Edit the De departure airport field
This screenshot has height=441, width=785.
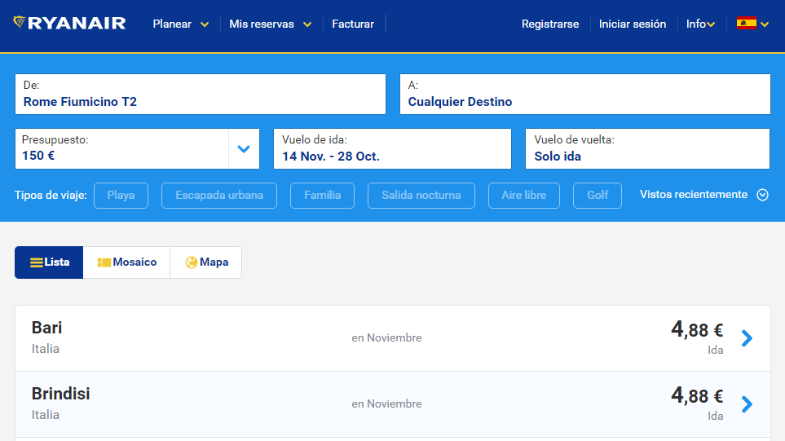coord(201,94)
